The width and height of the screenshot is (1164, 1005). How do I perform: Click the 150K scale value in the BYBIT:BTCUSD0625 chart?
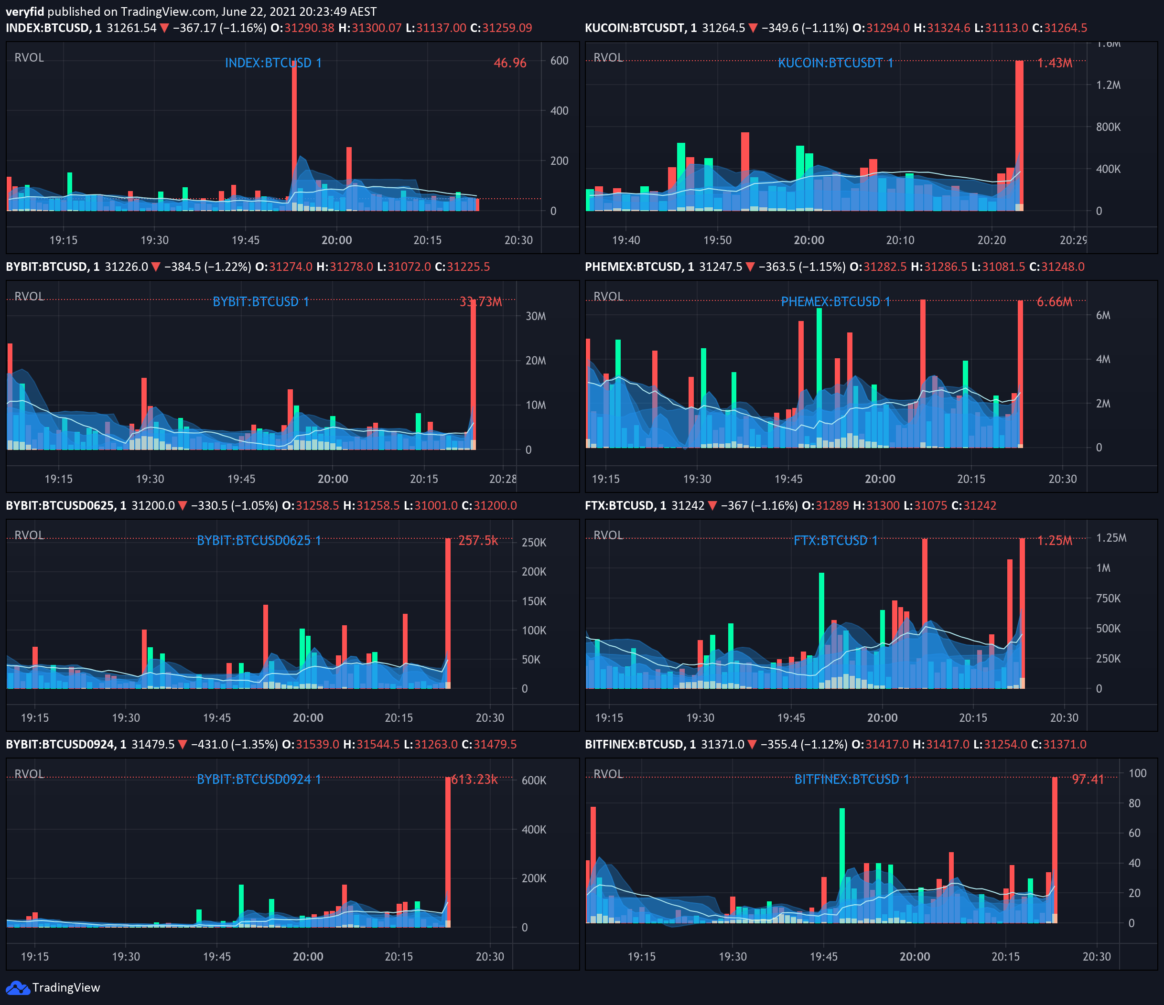[x=534, y=601]
